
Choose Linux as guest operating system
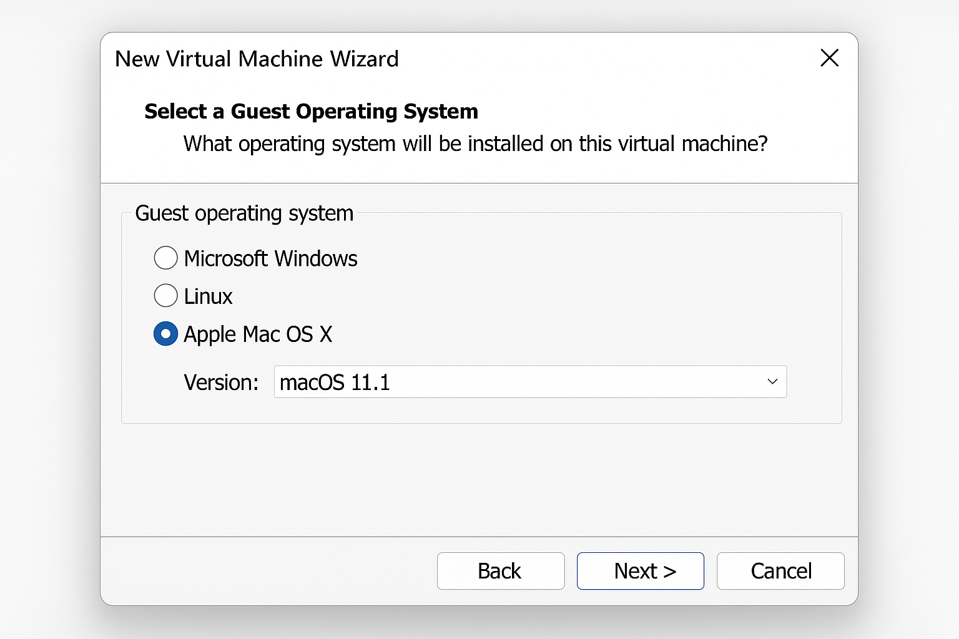165,296
